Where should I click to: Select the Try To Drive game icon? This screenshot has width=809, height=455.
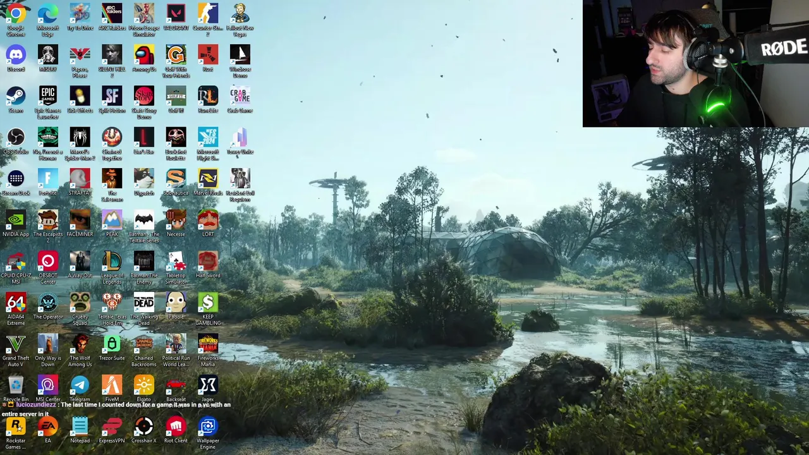point(80,14)
